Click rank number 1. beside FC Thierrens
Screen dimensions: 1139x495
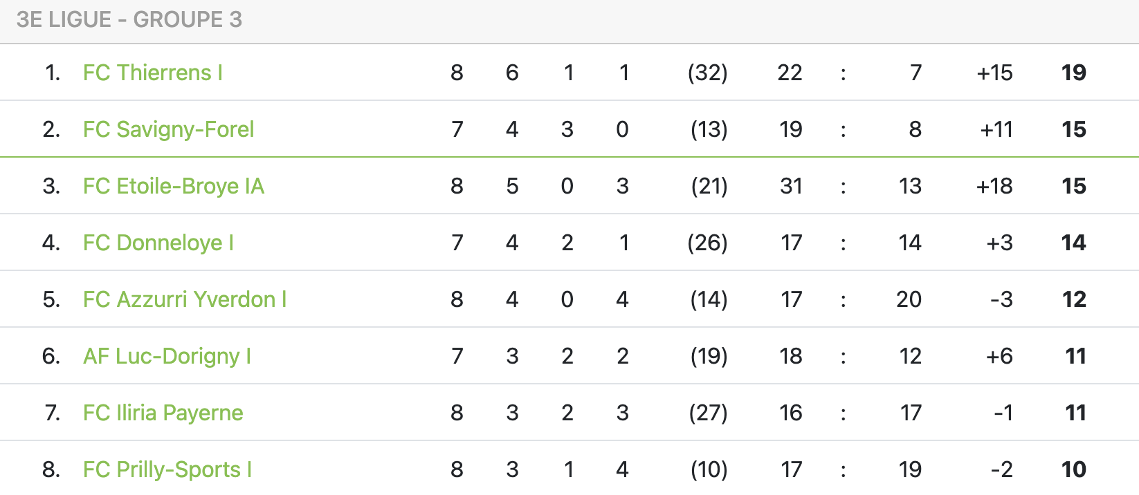pos(53,73)
